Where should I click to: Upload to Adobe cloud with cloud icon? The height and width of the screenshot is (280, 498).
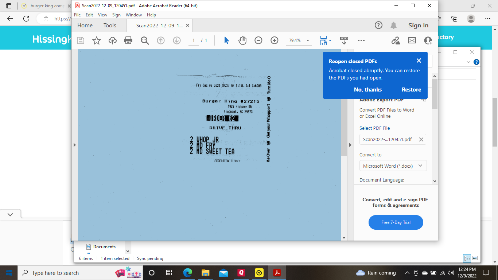point(112,40)
